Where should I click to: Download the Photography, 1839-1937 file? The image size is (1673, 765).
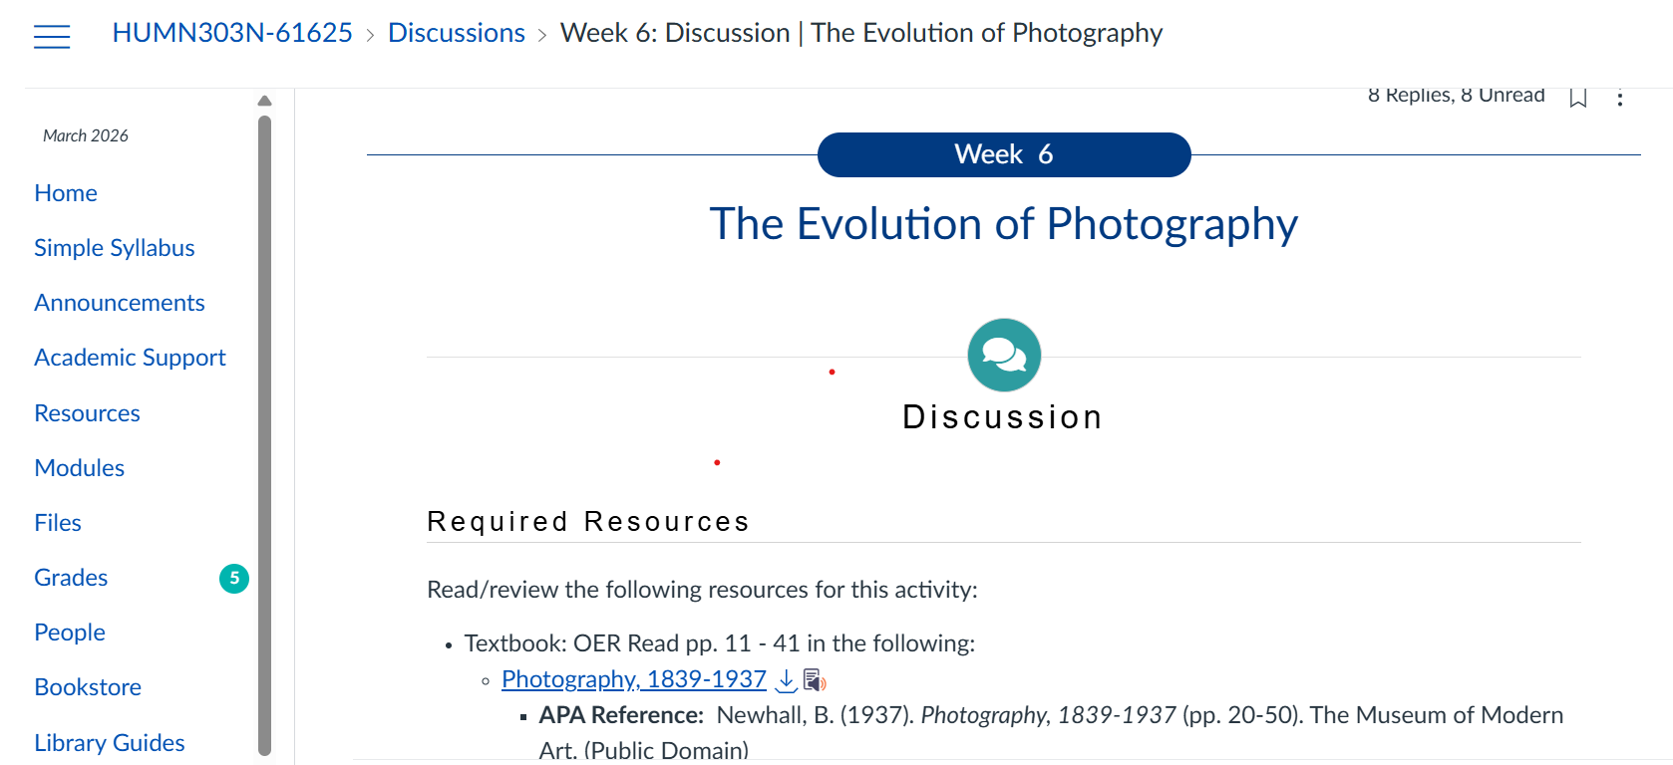pyautogui.click(x=785, y=680)
